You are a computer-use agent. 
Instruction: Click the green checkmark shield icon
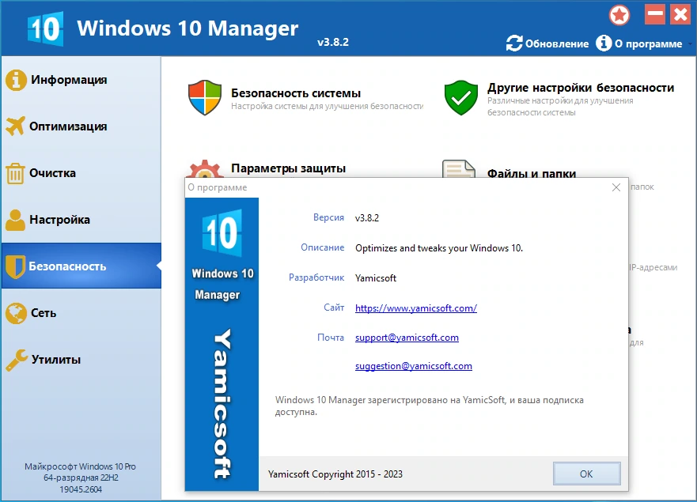click(x=461, y=97)
